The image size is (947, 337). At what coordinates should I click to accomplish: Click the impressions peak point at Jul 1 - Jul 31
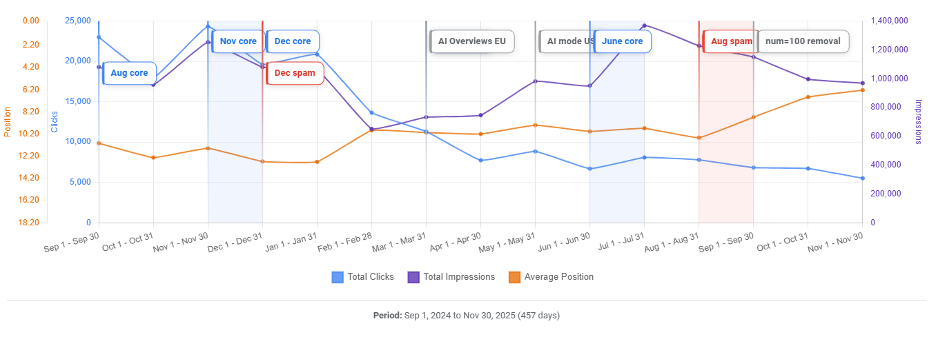tap(644, 25)
